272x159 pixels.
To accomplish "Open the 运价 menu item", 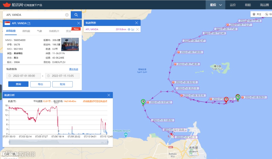I will (233, 5).
